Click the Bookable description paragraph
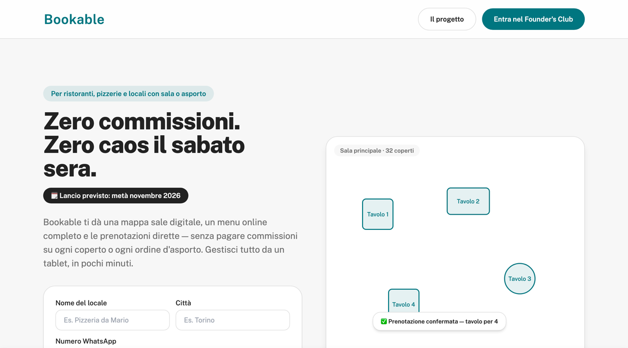 (x=170, y=243)
